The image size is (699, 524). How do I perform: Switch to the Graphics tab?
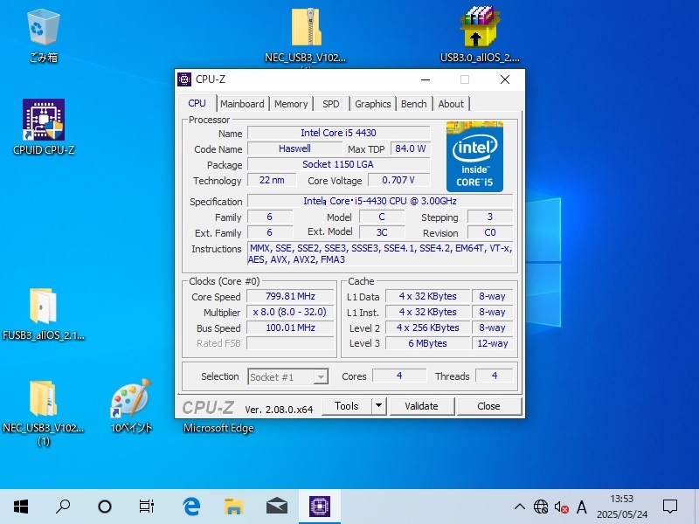pyautogui.click(x=373, y=104)
